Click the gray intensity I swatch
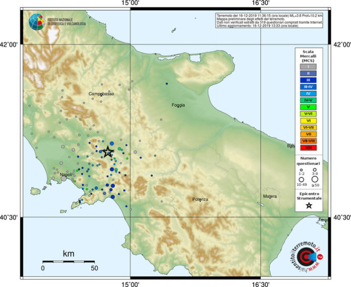The image size is (351, 287). tap(308, 66)
